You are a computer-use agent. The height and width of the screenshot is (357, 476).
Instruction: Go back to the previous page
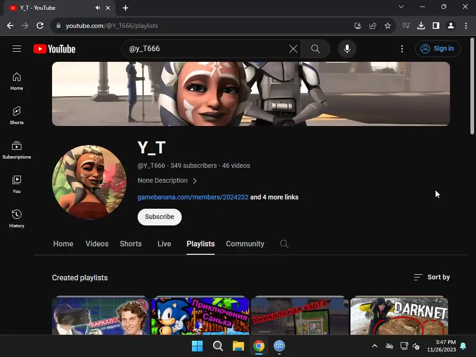pos(10,26)
